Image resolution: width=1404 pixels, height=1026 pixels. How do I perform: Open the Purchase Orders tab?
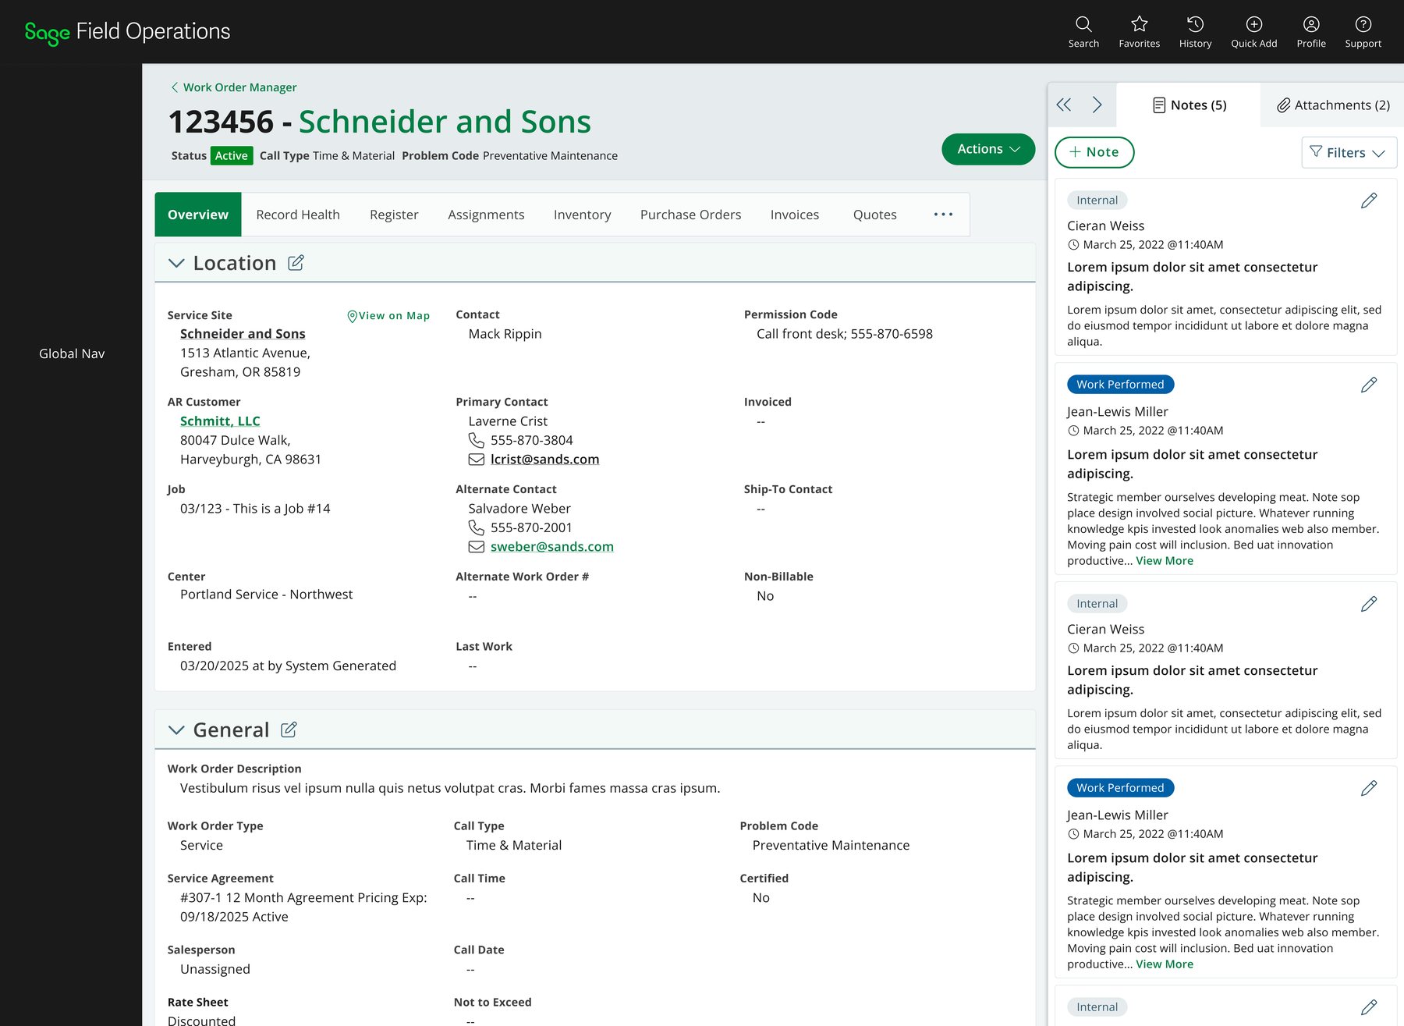click(x=690, y=215)
